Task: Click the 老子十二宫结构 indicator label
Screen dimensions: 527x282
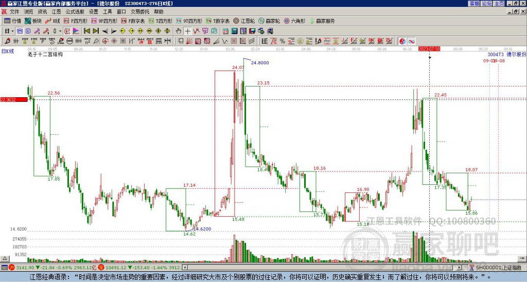Action: [45, 54]
